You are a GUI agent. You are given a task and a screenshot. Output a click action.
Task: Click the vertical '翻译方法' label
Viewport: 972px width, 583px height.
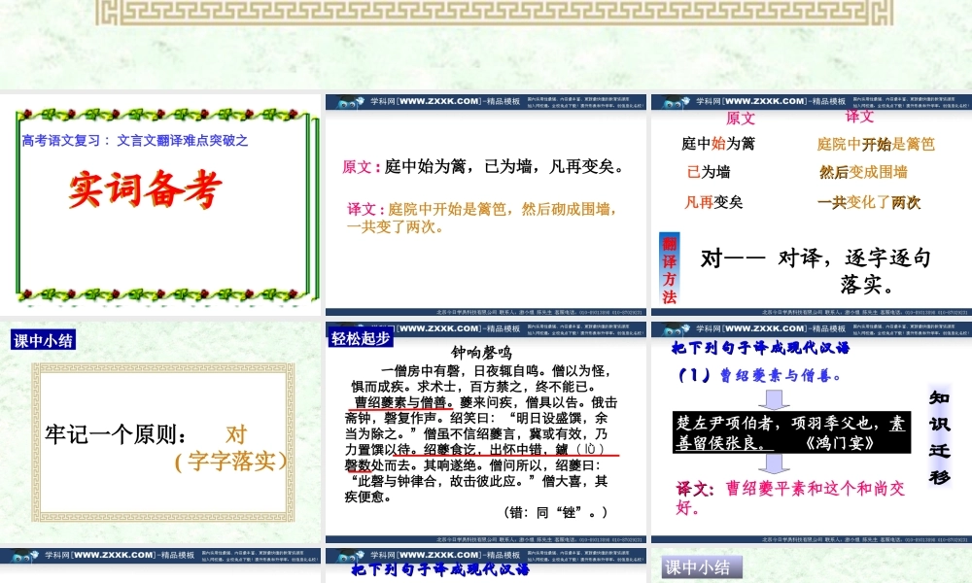[x=669, y=269]
